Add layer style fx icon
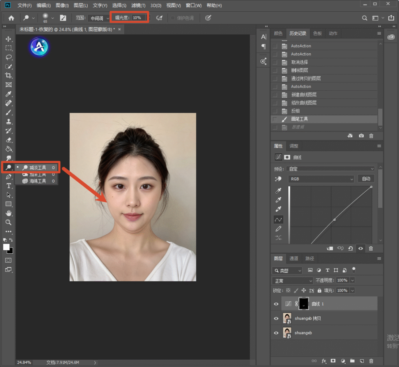This screenshot has height=367, width=399. 324,361
